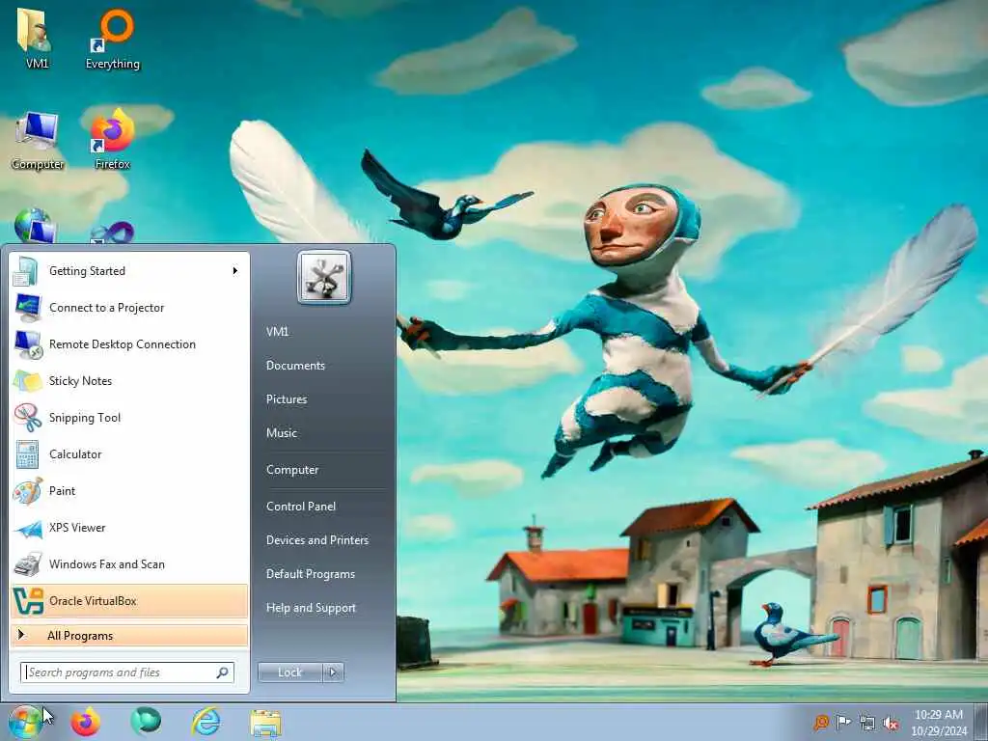Open Remote Desktop Connection
Screen dimensions: 988x741
(129, 344)
